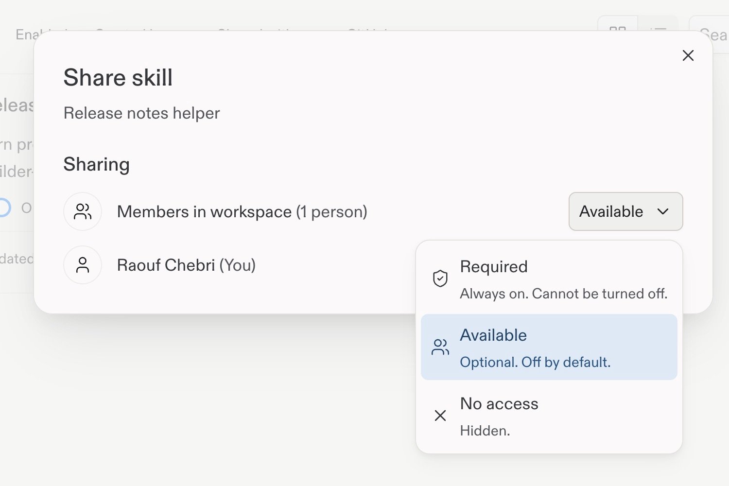This screenshot has height=486, width=729.
Task: Click the workspace members group icon
Action: click(83, 211)
